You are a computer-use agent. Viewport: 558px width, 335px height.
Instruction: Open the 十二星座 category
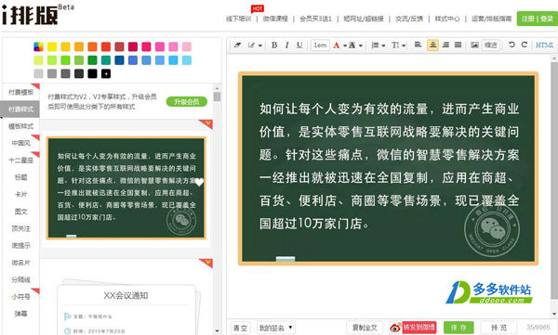[20, 161]
